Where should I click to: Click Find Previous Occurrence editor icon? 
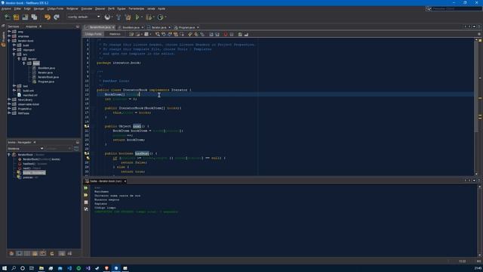coord(164,34)
